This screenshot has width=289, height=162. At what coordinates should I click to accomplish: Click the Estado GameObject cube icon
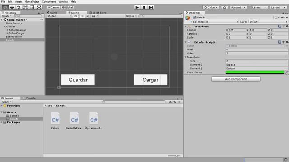click(188, 18)
